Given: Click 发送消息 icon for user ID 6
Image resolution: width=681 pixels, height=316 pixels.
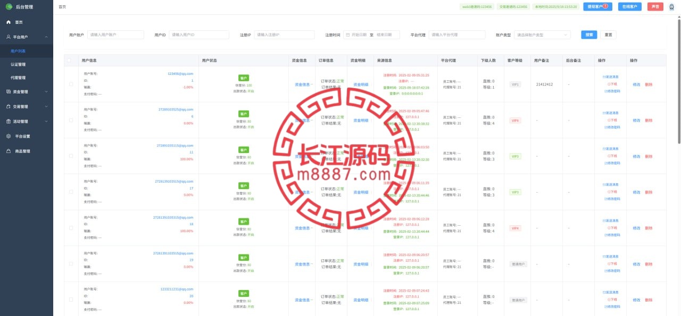Looking at the screenshot, I should click(604, 113).
